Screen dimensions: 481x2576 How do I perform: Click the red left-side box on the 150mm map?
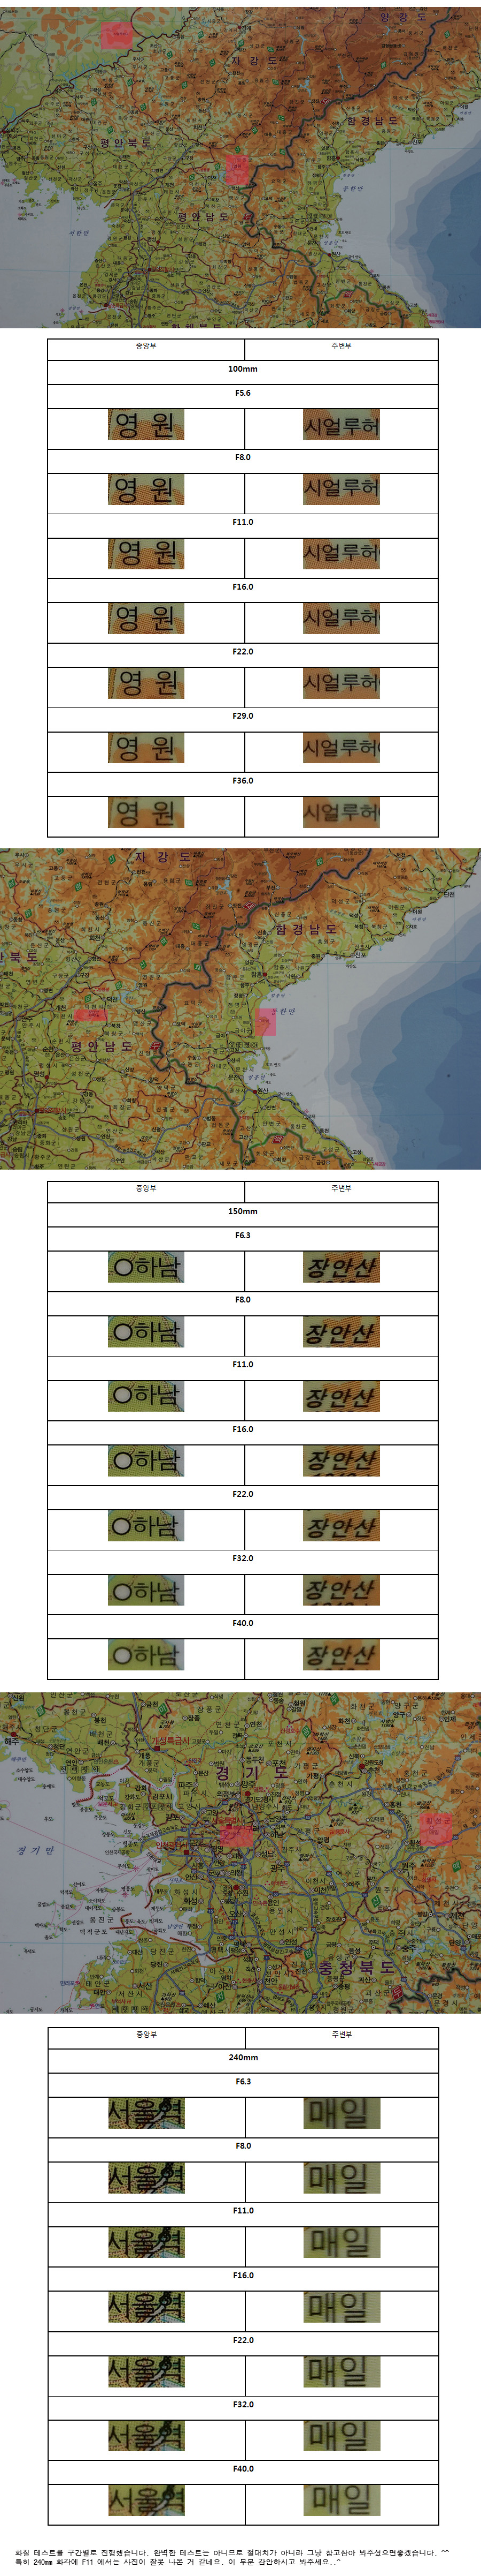tap(89, 1015)
